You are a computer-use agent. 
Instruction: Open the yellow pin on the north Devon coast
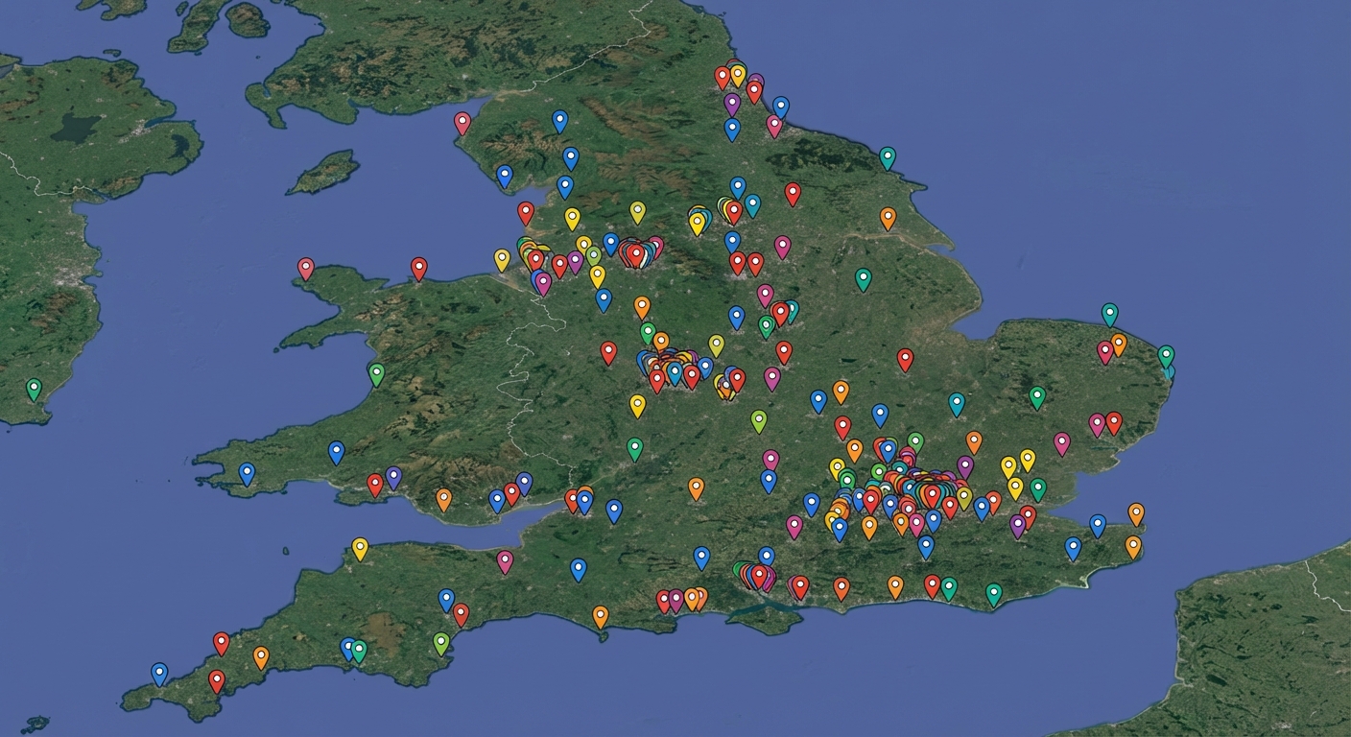(x=360, y=546)
